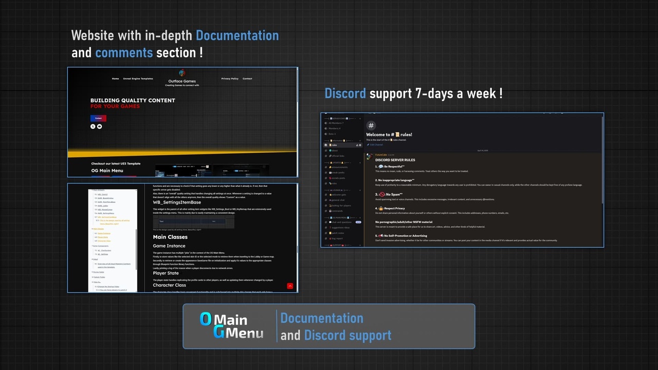658x370 pixels.
Task: Click the hashtag icon above Welcome to rules
Action: pos(370,126)
